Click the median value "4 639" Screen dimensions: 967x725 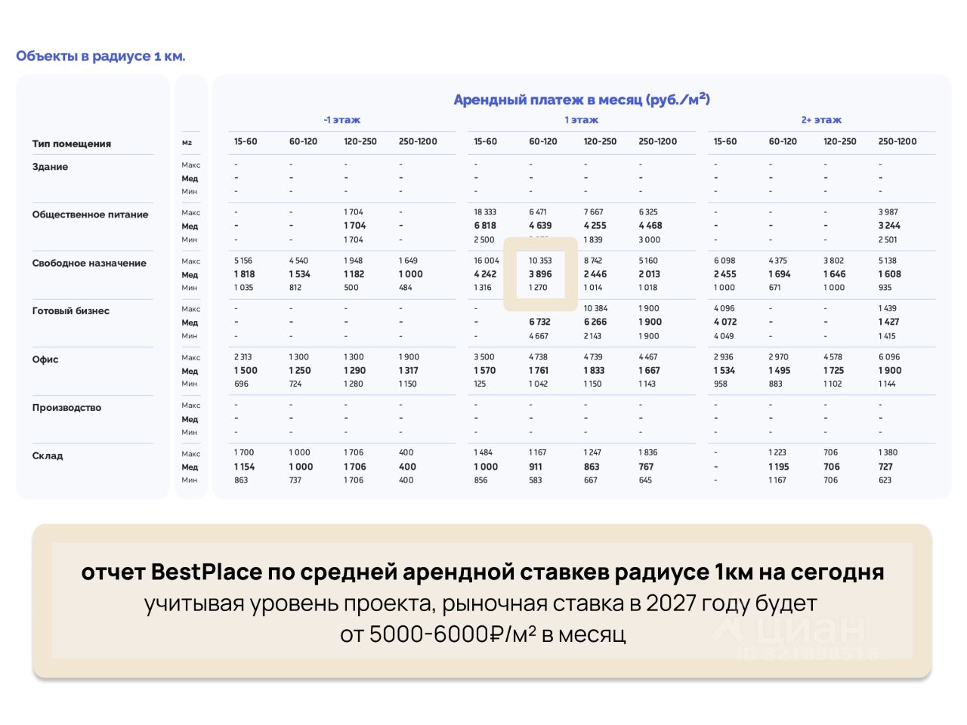click(x=540, y=226)
